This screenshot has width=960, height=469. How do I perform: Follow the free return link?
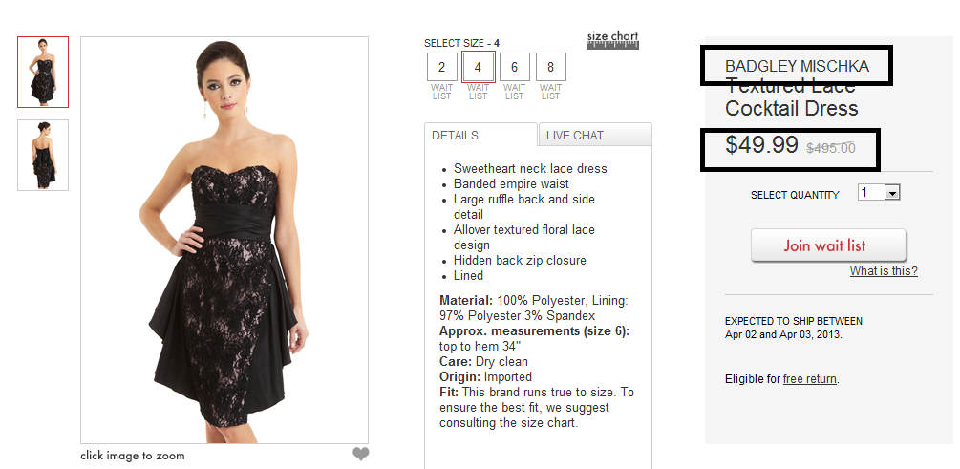[x=809, y=379]
